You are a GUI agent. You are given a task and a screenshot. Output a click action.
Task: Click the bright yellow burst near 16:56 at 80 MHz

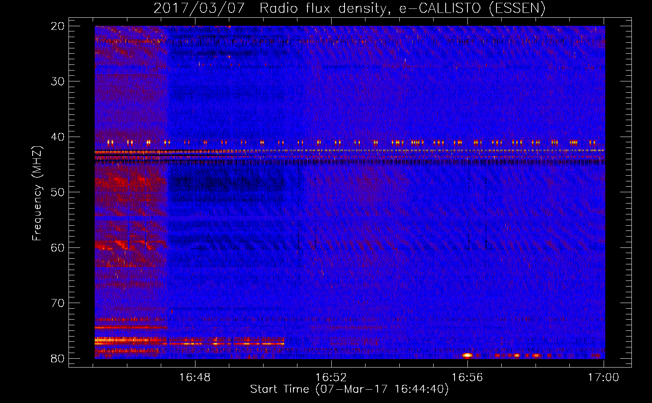(x=467, y=355)
